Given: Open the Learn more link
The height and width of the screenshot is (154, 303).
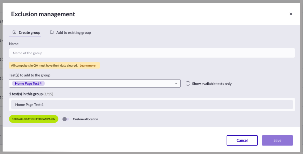Looking at the screenshot, I should coord(88,66).
